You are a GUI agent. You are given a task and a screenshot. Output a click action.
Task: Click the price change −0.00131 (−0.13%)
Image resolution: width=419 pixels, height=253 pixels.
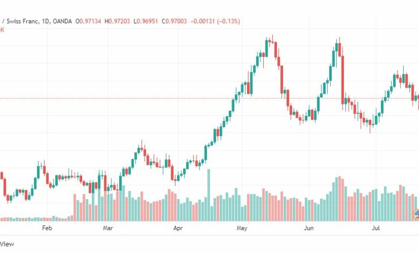[x=215, y=21]
